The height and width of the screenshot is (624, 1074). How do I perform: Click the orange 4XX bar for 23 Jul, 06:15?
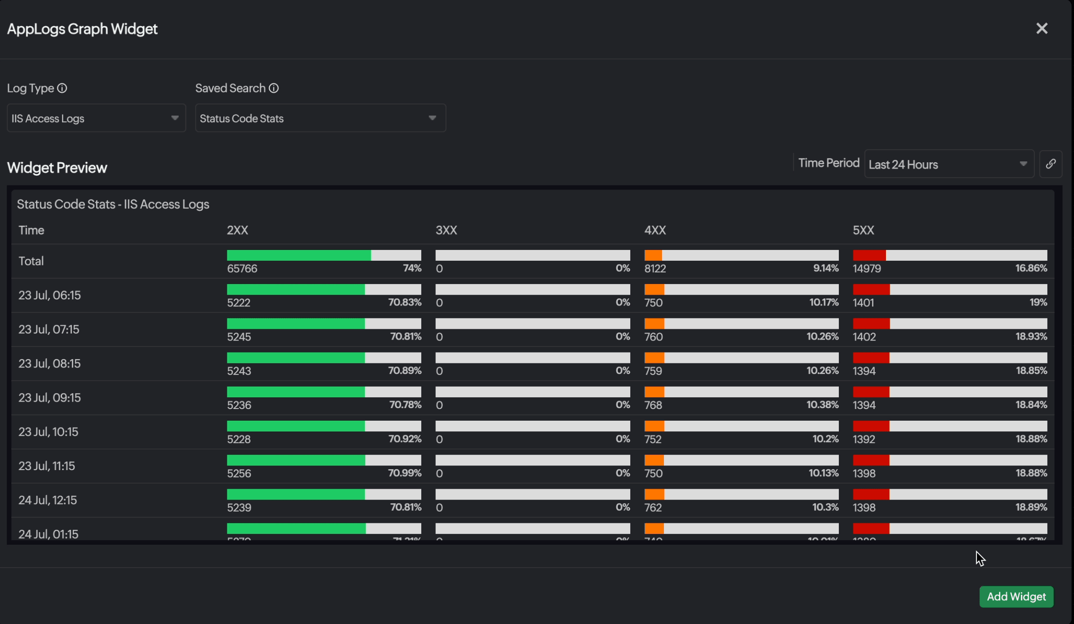pos(654,290)
